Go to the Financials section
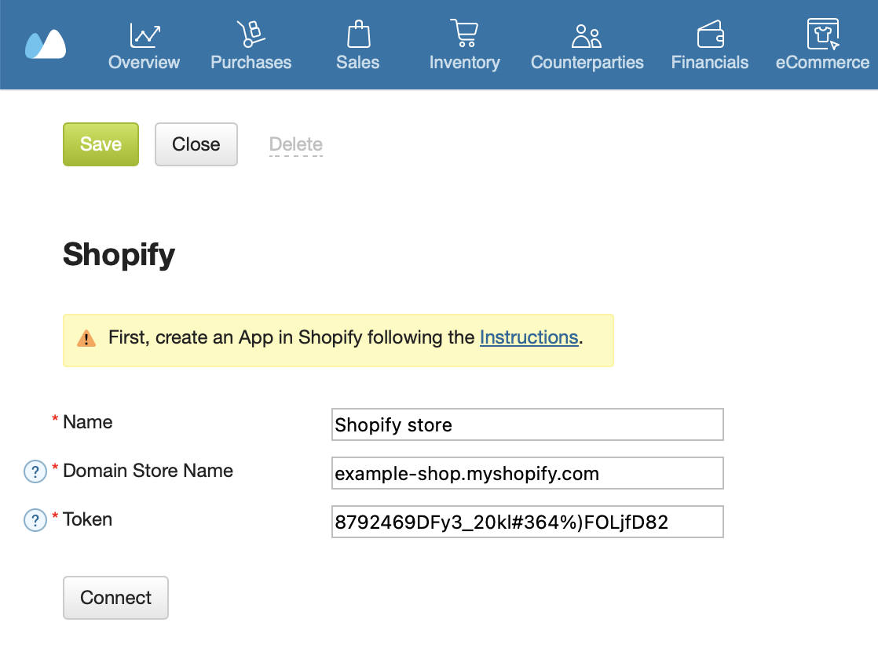Screen dimensions: 878x648 click(709, 47)
